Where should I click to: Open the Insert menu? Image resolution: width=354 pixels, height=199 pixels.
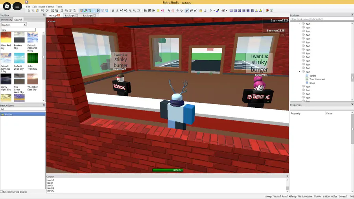(x=42, y=7)
